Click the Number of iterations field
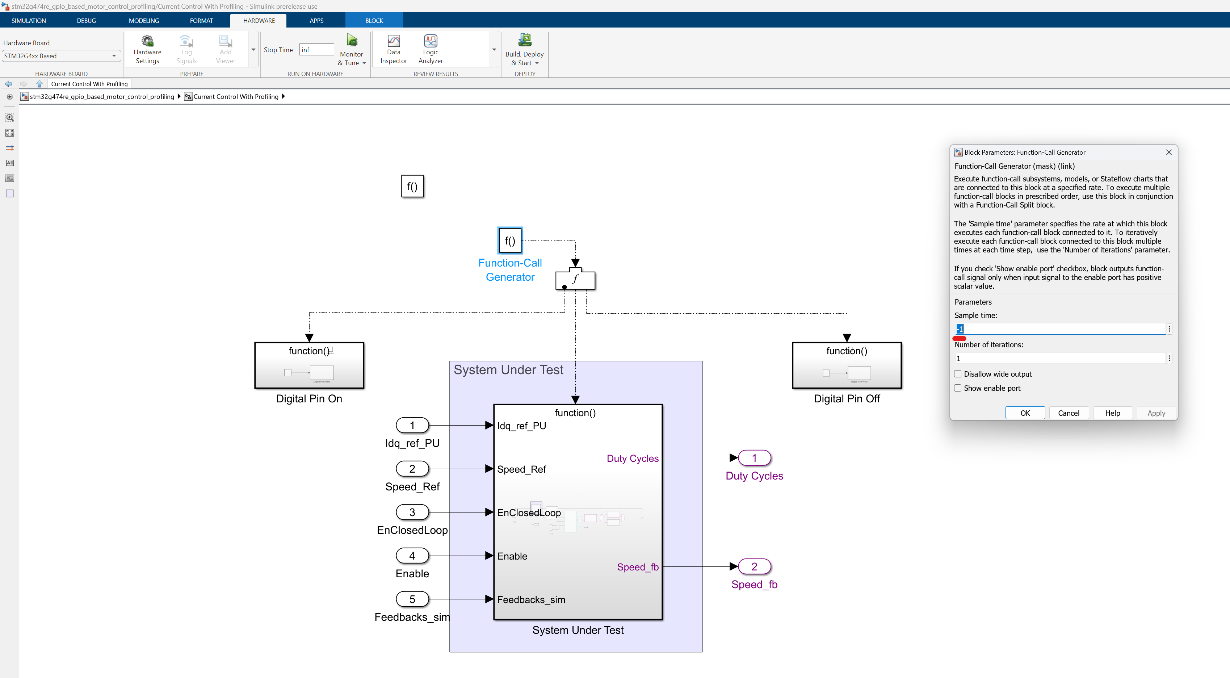Viewport: 1230px width, 678px height. (x=1059, y=359)
